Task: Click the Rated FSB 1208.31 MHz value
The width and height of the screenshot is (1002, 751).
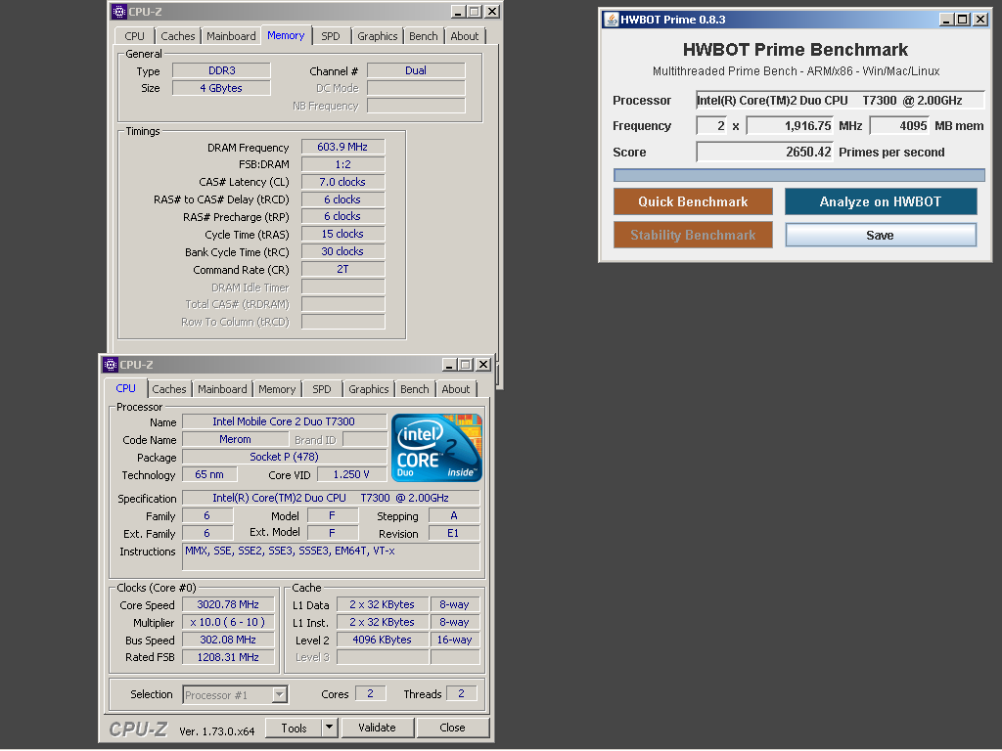Action: pos(228,657)
